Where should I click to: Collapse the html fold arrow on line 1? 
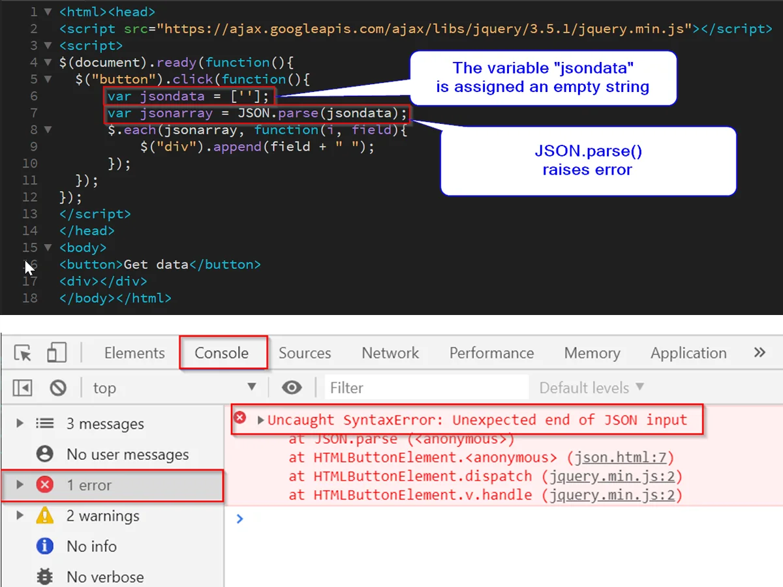point(48,12)
